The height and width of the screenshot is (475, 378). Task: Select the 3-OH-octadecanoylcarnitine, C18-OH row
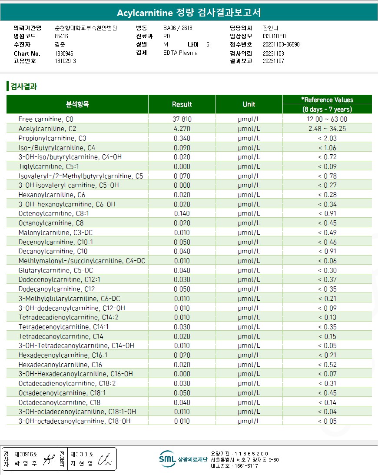pyautogui.click(x=189, y=421)
